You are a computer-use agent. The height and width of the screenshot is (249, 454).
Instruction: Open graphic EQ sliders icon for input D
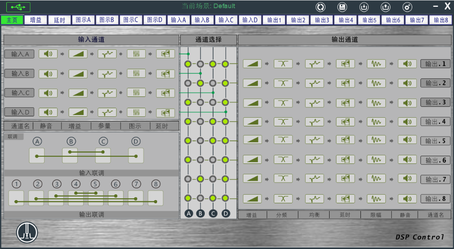(136, 112)
